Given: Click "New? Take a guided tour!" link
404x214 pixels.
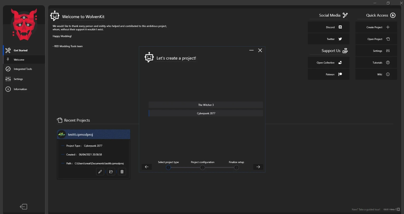Looking at the screenshot, I should click(366, 210).
